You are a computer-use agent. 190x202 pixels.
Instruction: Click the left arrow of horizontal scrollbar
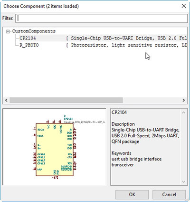click(6, 100)
